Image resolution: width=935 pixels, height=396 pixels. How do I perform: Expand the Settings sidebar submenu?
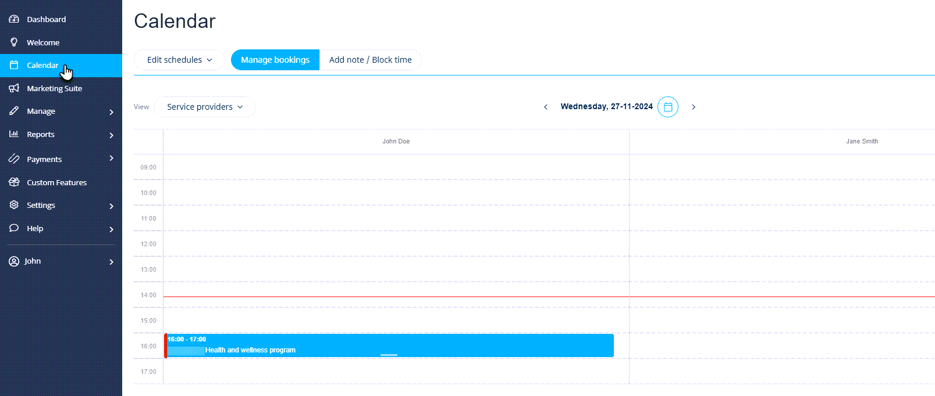[111, 206]
